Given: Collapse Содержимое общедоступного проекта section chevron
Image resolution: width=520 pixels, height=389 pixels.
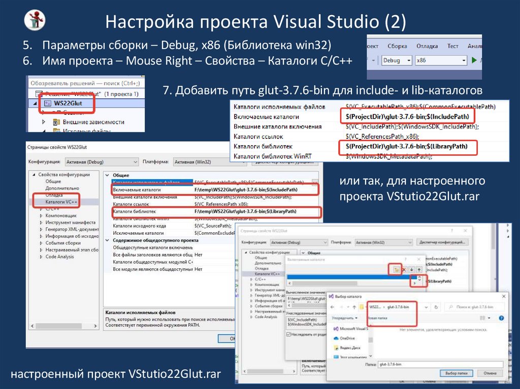Looking at the screenshot, I should [x=107, y=240].
